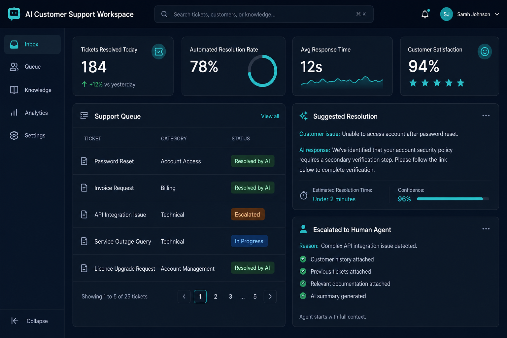
Task: Click the In Progress status badge
Action: point(249,241)
